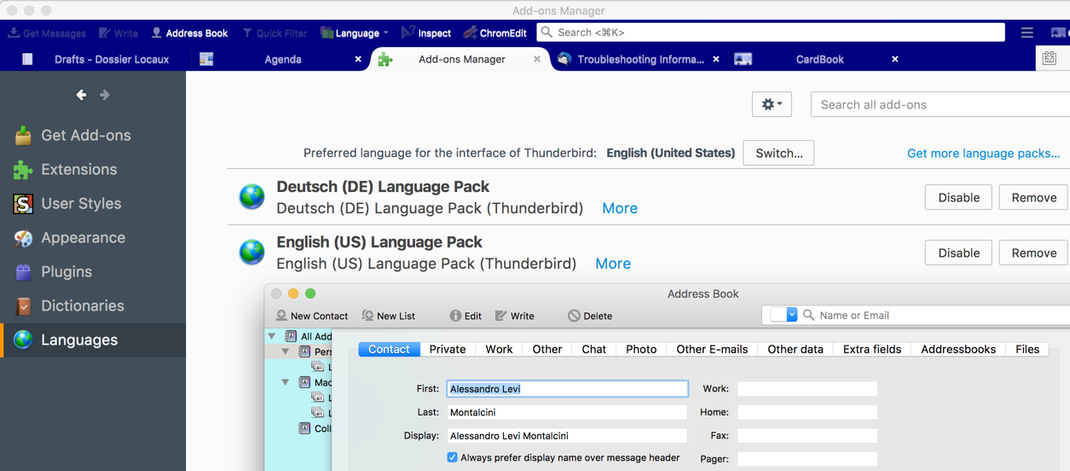Click New Contact in Address Book
The height and width of the screenshot is (471, 1070).
pos(311,316)
